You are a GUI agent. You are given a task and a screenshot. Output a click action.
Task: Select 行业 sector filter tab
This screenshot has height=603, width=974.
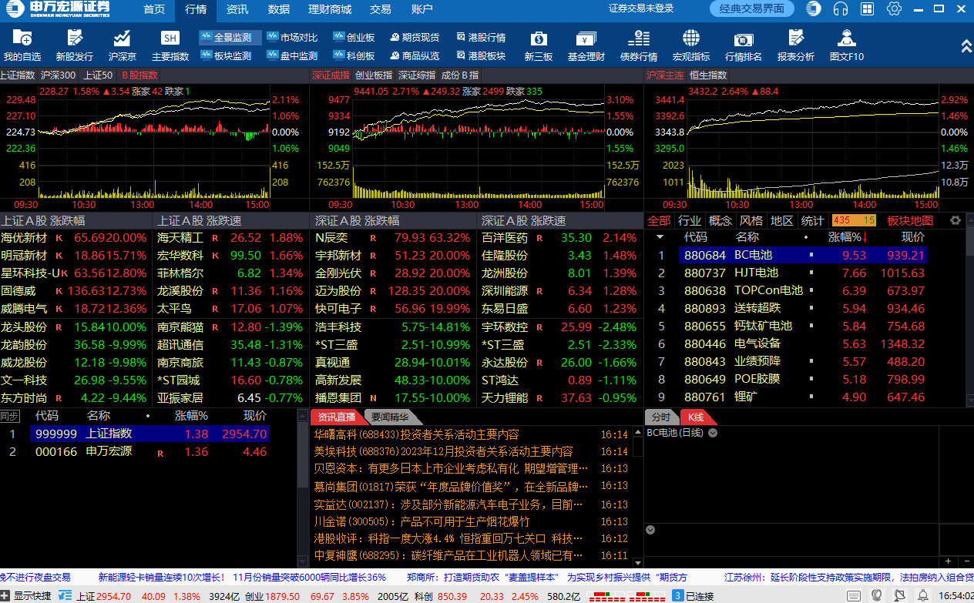(x=690, y=220)
